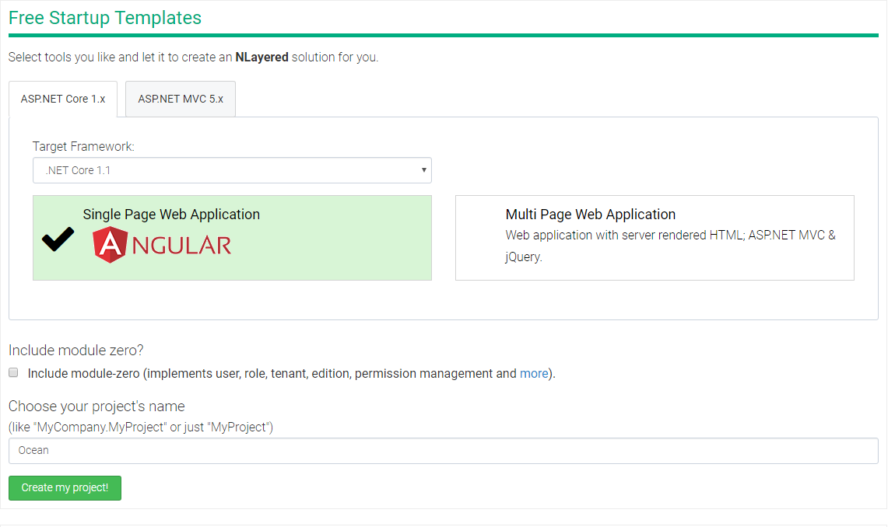Switch to the ASP.NET MVC 5.x tab
This screenshot has height=527, width=888.
pyautogui.click(x=180, y=99)
